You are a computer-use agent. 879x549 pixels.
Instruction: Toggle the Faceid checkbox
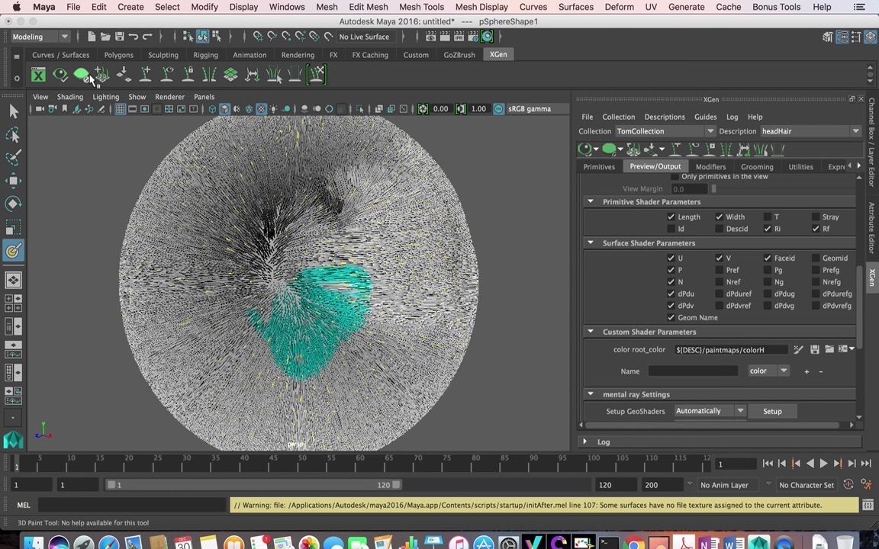768,258
